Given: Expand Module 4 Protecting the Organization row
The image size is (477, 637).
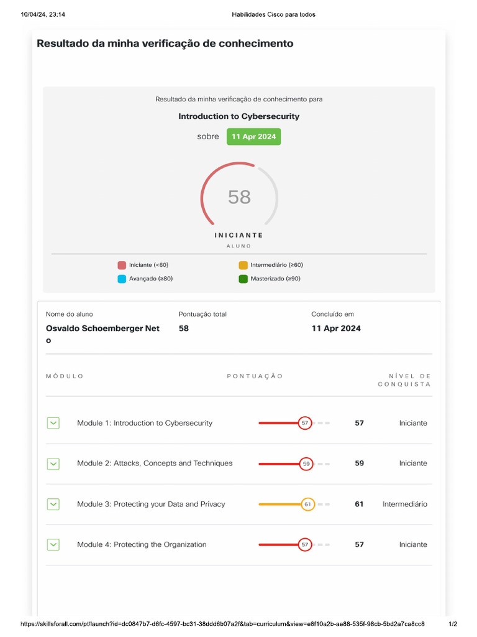Looking at the screenshot, I should (53, 544).
